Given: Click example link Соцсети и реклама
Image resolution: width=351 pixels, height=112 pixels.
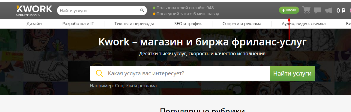Looking at the screenshot, I should pos(136,86).
